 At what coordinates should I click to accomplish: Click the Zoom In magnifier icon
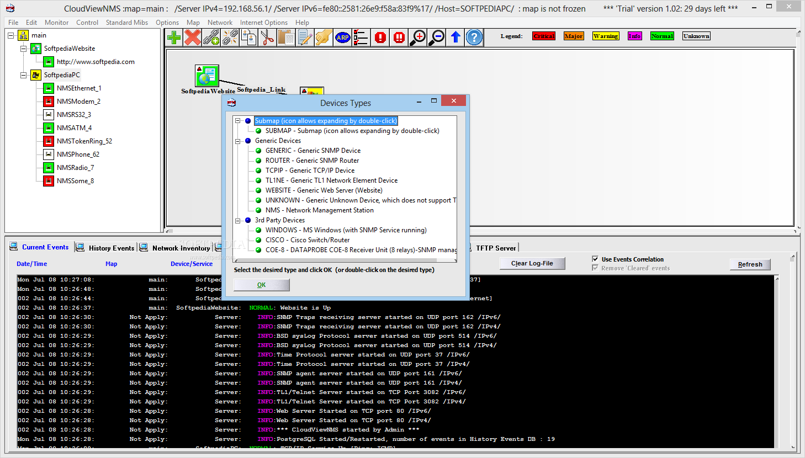click(x=418, y=38)
